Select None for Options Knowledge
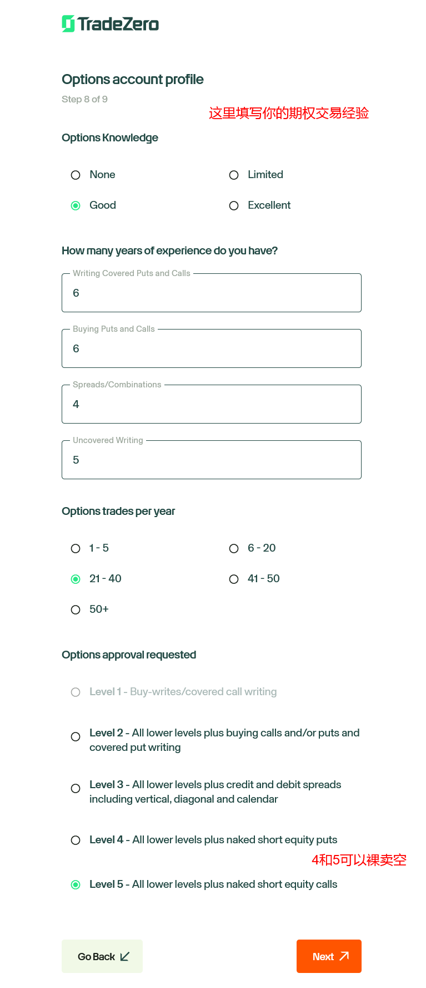The width and height of the screenshot is (426, 988). point(76,175)
